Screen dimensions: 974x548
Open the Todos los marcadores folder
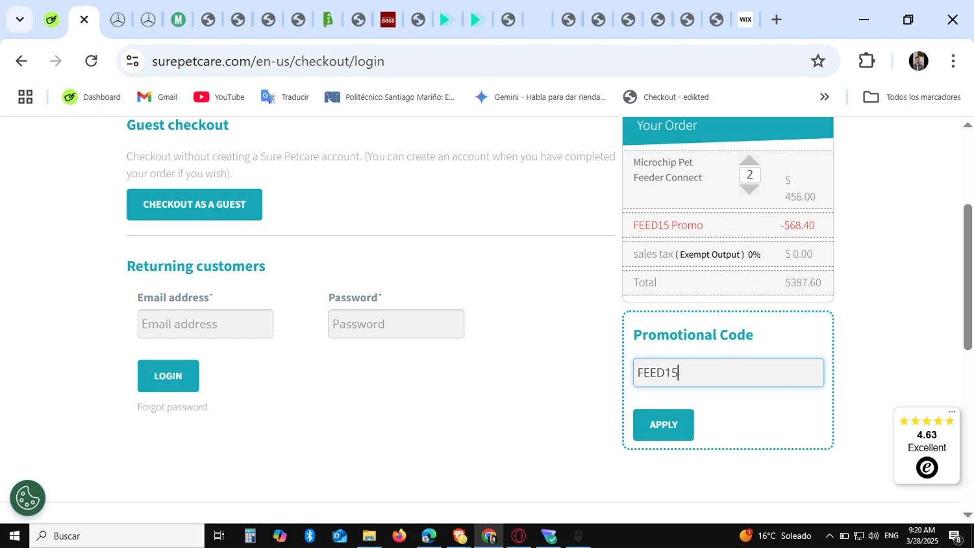pos(912,97)
